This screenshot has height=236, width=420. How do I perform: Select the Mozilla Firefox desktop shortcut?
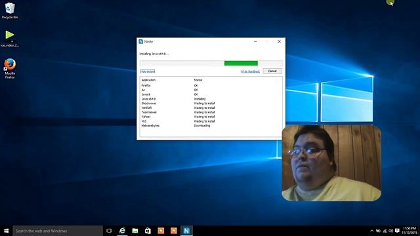(10, 69)
